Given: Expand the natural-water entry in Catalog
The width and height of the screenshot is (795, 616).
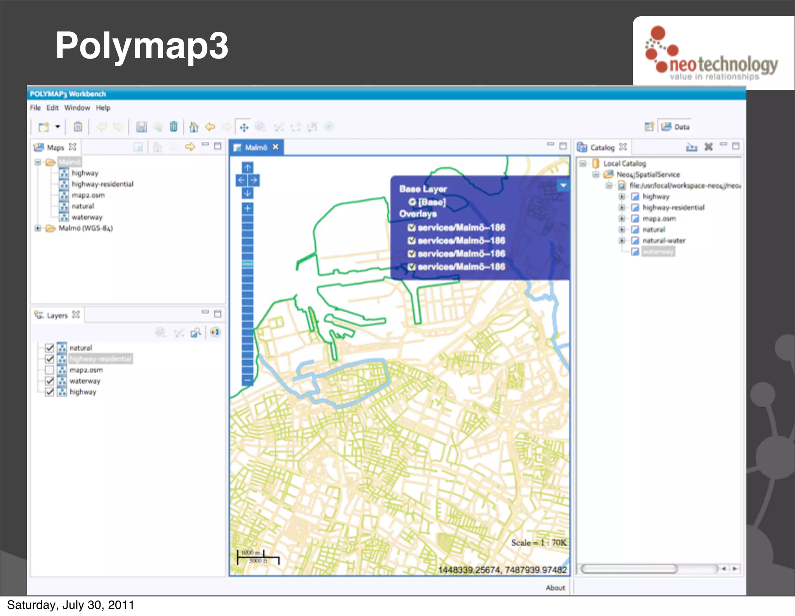Looking at the screenshot, I should point(622,241).
